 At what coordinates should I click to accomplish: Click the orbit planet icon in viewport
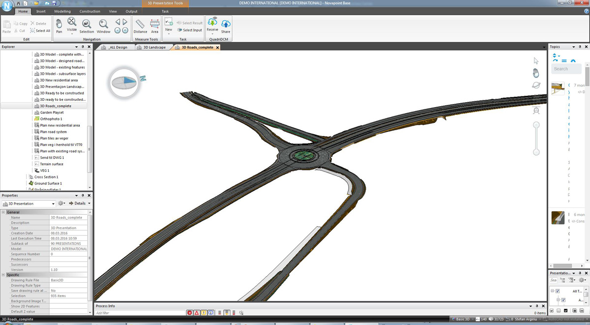536,85
